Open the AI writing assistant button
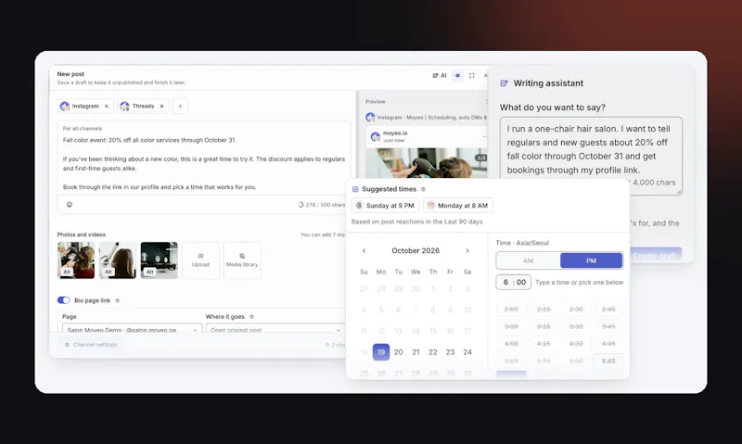The image size is (742, 444). pyautogui.click(x=439, y=75)
